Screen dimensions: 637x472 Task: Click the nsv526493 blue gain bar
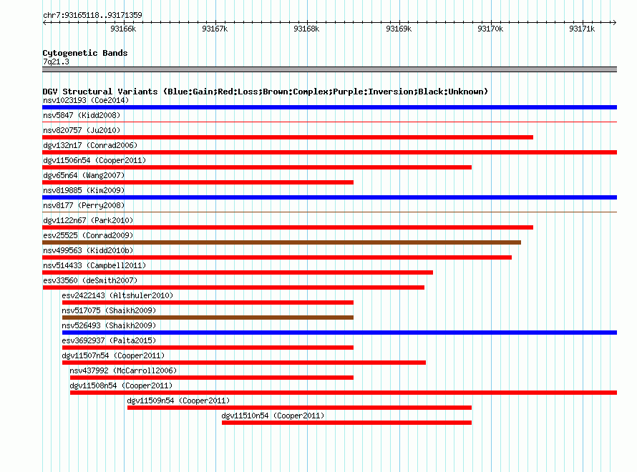(x=339, y=333)
